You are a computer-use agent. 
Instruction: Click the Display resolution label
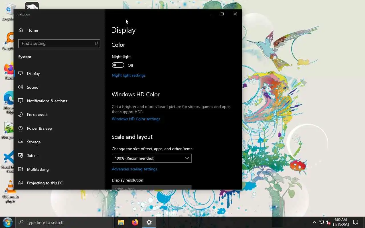127,180
